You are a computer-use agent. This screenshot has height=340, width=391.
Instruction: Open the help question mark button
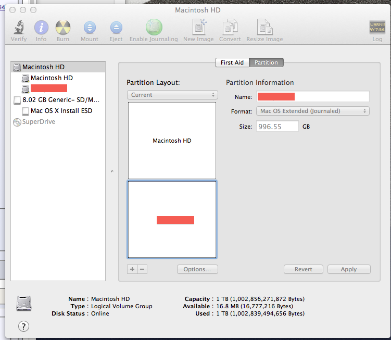point(23,326)
